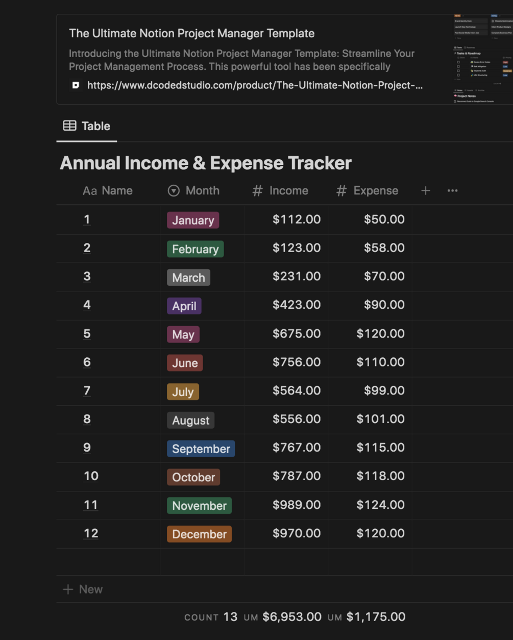The image size is (513, 640).
Task: Click the plus icon to add a column
Action: click(x=426, y=191)
